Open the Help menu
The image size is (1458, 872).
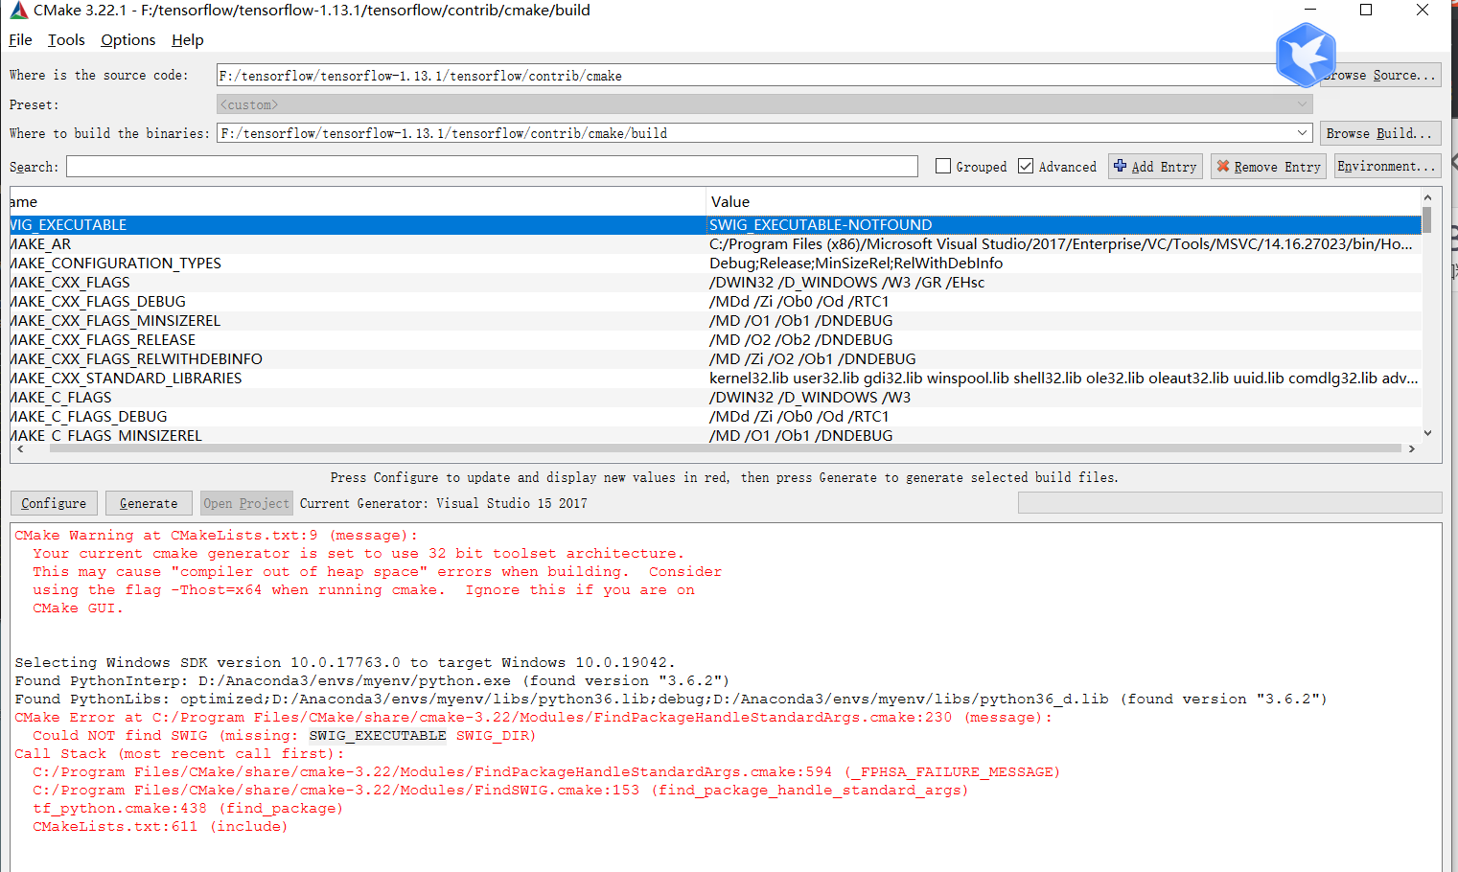[187, 40]
